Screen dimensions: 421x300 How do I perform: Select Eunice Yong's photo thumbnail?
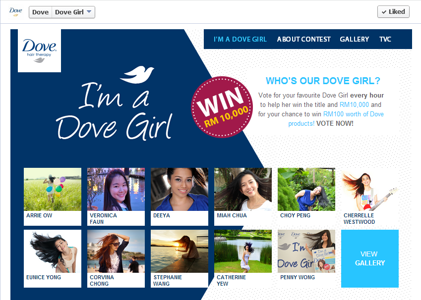pos(53,251)
